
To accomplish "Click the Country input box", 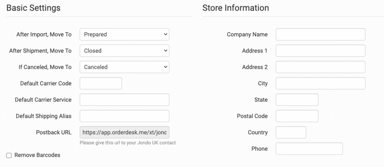I will click(291, 132).
